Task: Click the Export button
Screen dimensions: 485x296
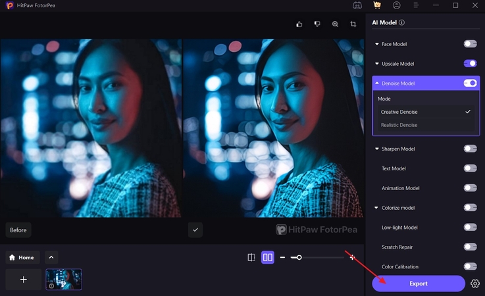Action: 419,284
